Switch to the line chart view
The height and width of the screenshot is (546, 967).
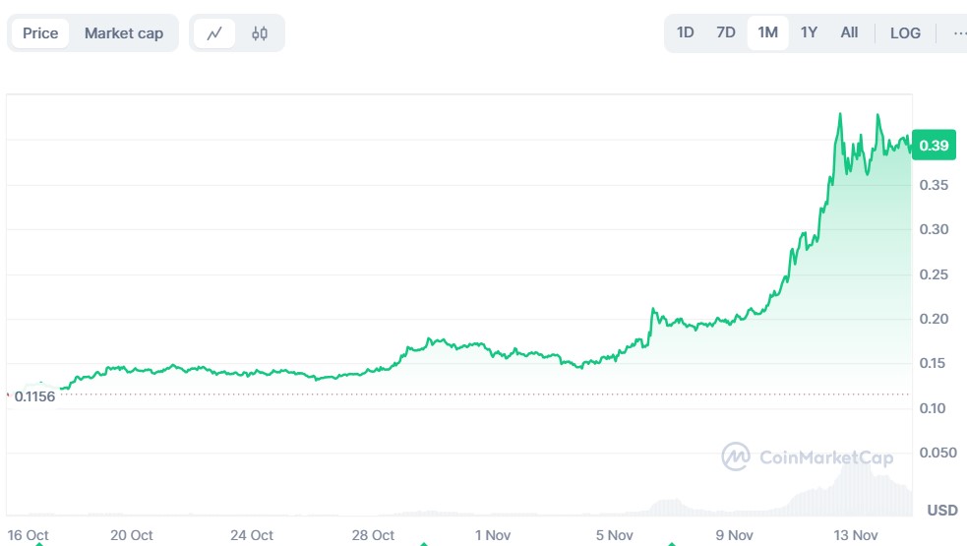(x=214, y=33)
